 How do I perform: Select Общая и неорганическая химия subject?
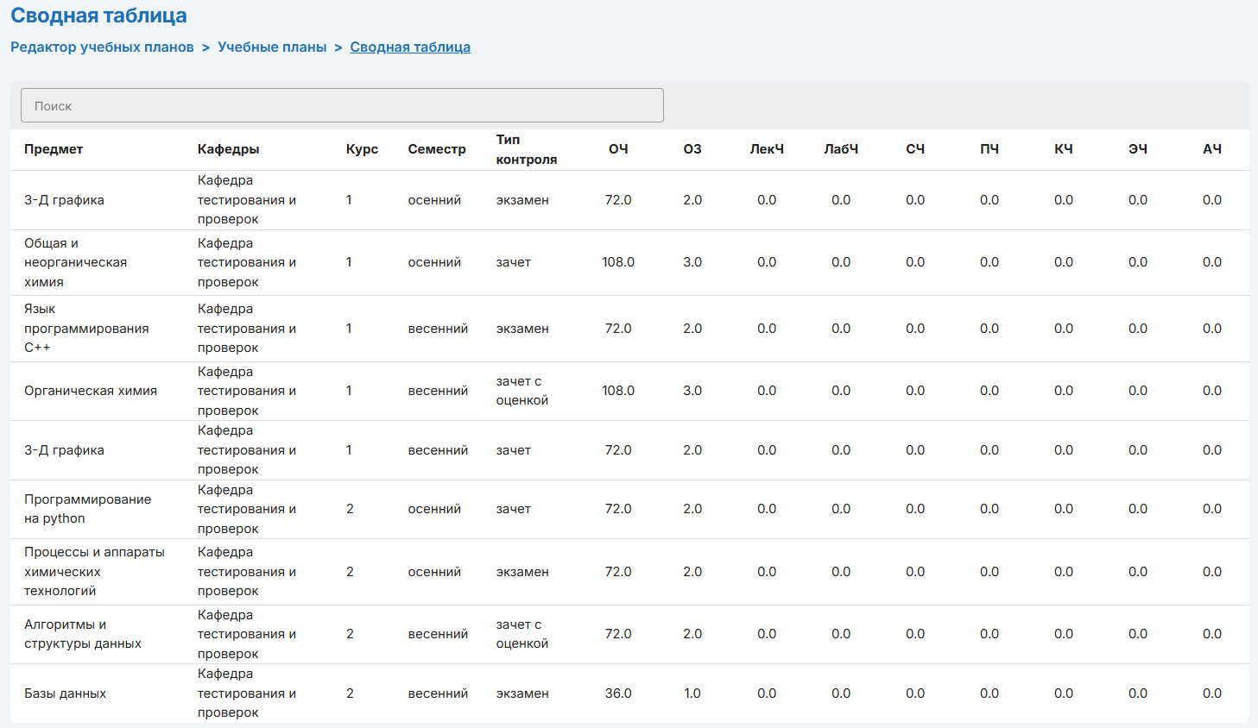75,262
